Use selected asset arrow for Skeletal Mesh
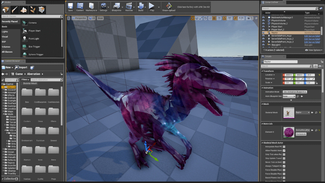Screen dimensions: 325x183 click(312, 112)
